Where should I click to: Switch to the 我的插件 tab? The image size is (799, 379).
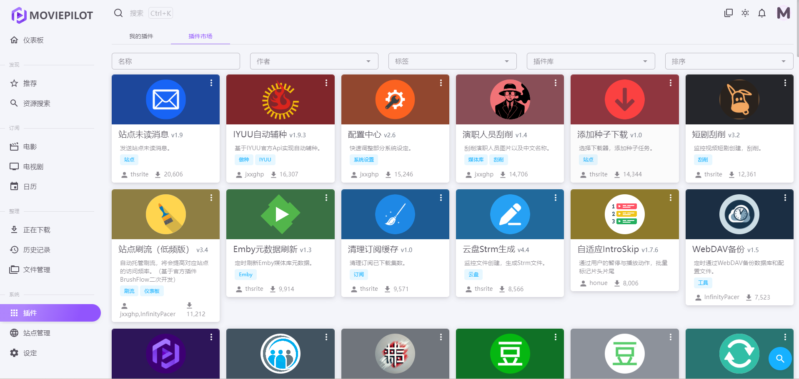(141, 36)
